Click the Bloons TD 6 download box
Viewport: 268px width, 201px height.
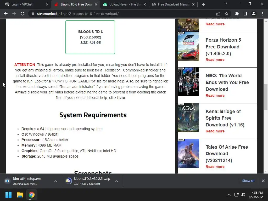pos(90,37)
